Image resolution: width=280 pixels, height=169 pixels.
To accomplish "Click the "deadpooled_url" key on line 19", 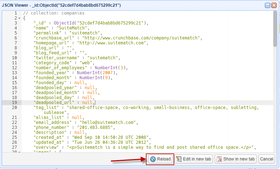I will (x=54, y=103).
